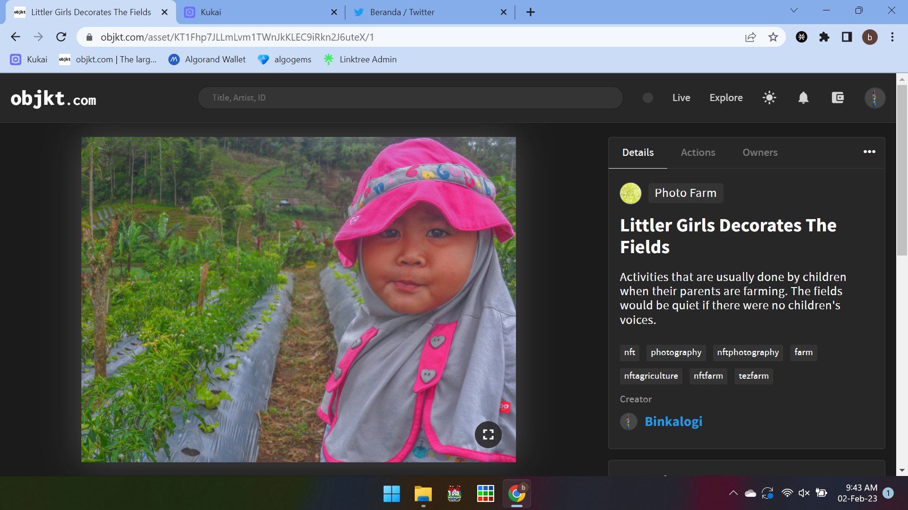Click the fullscreen icon on artwork image
Viewport: 908px width, 510px height.
(x=488, y=434)
